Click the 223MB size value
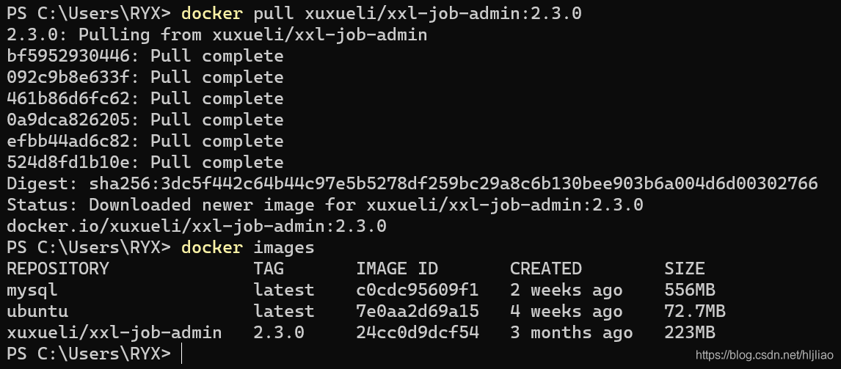The height and width of the screenshot is (369, 841). click(x=689, y=332)
